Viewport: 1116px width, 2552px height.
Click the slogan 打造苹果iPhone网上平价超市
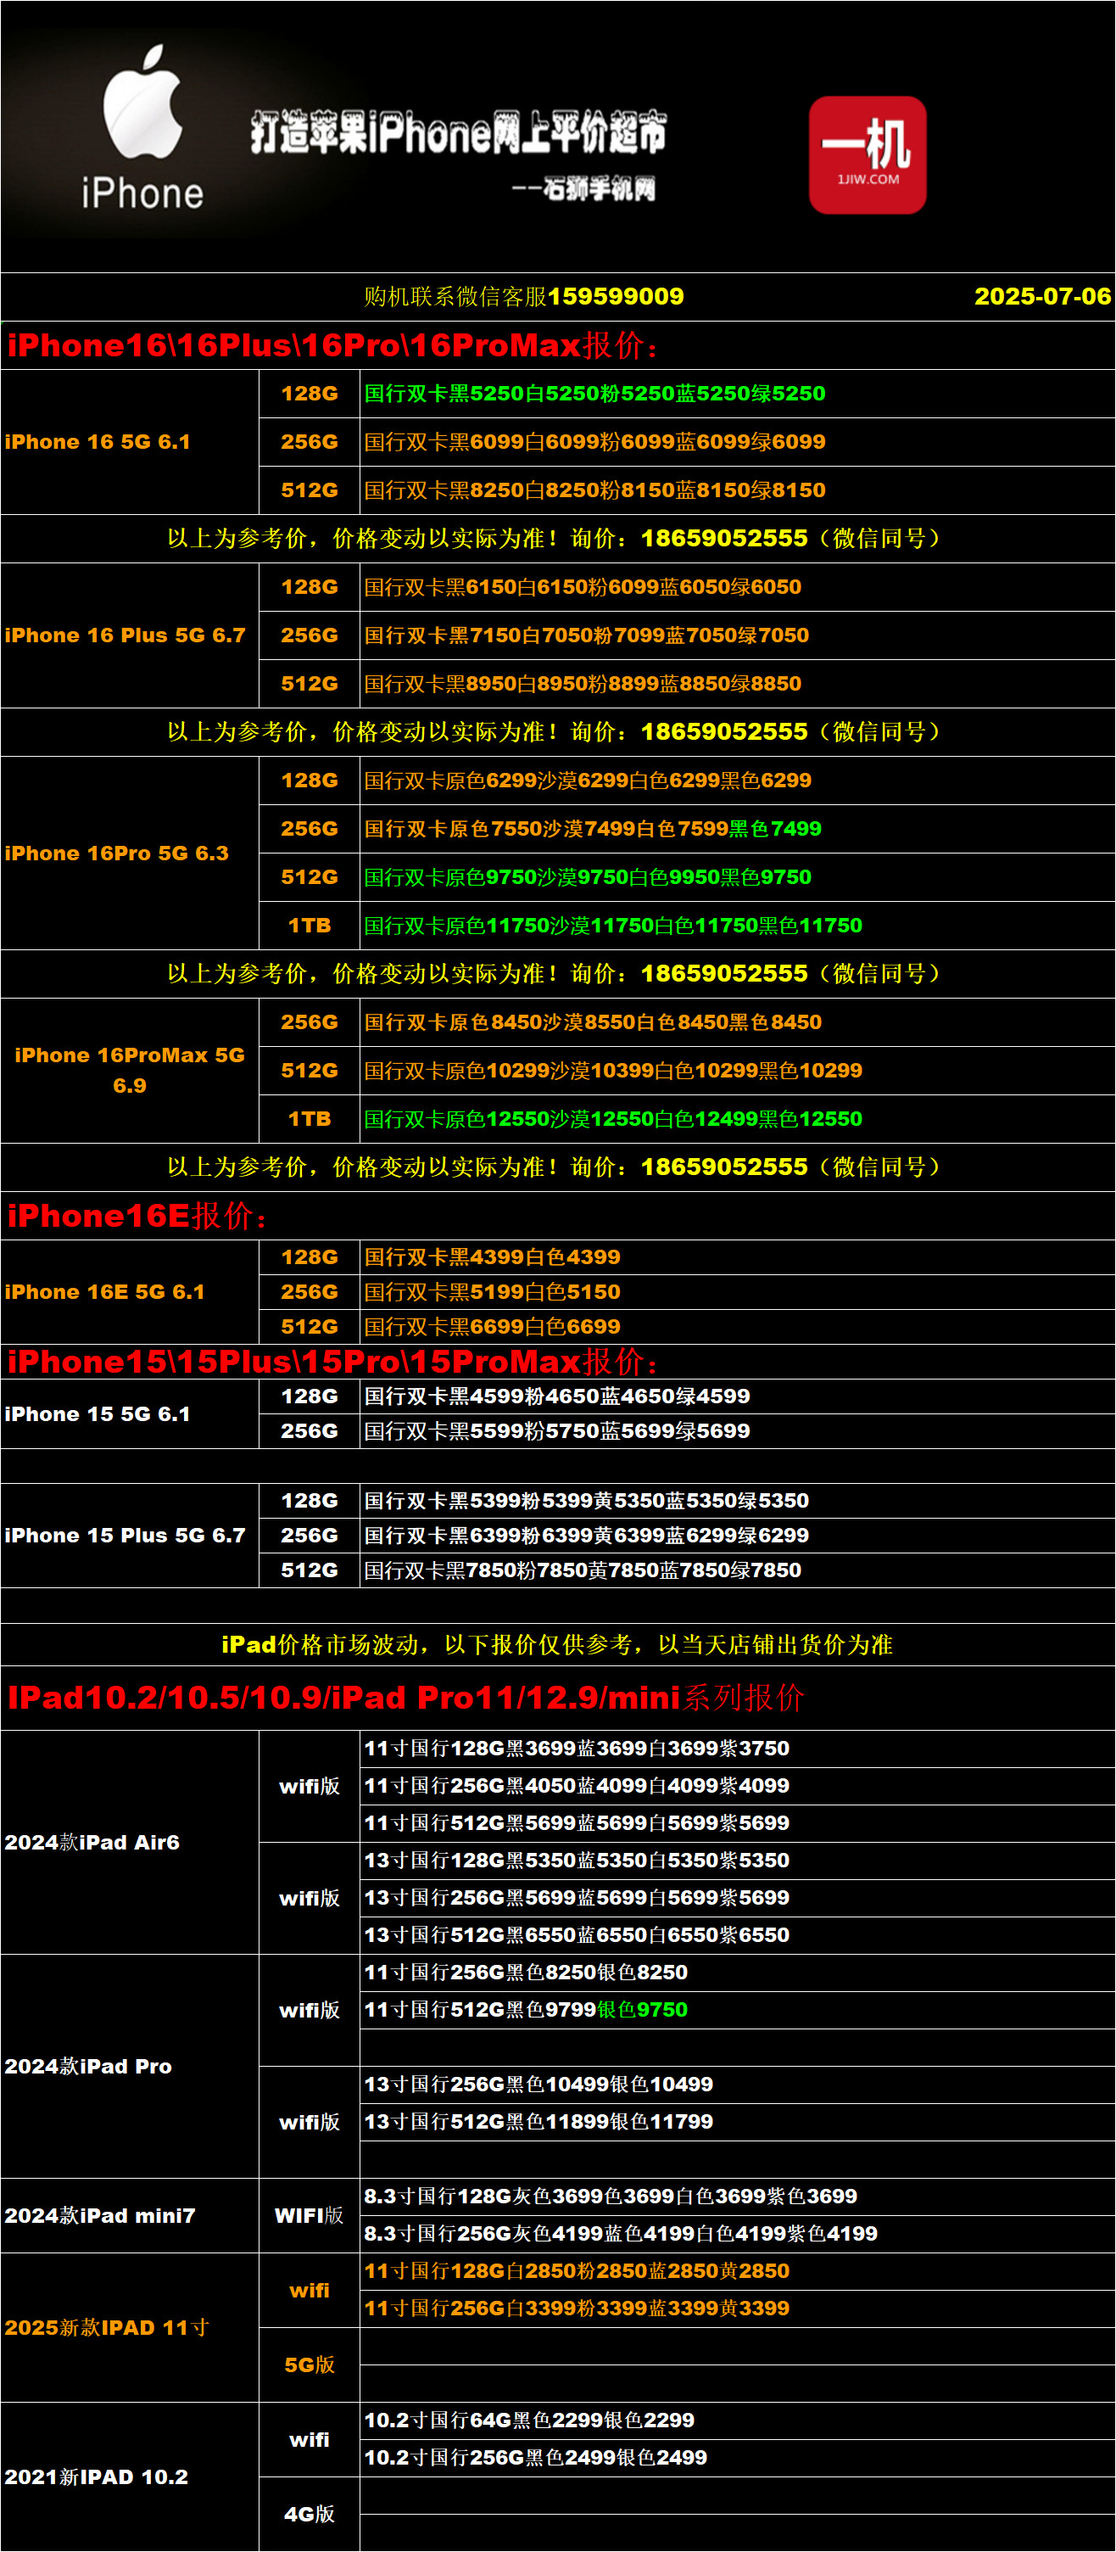pos(457,132)
